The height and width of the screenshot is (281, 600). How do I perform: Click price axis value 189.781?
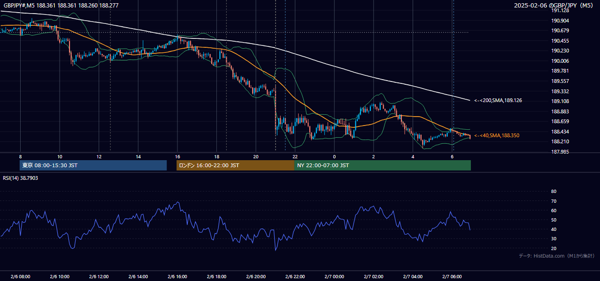pos(561,71)
